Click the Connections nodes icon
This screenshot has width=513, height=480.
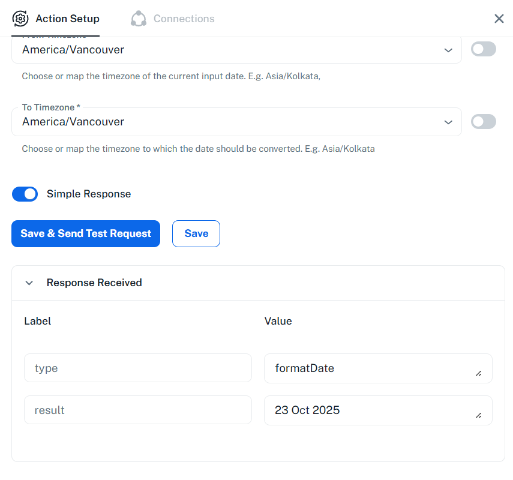click(139, 19)
